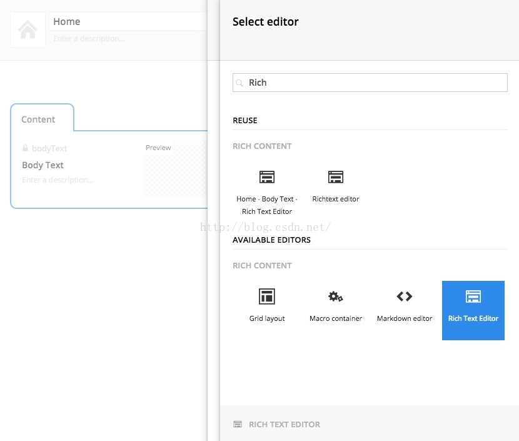Choose the Macro container gears icon
This screenshot has width=519, height=441.
tap(335, 296)
